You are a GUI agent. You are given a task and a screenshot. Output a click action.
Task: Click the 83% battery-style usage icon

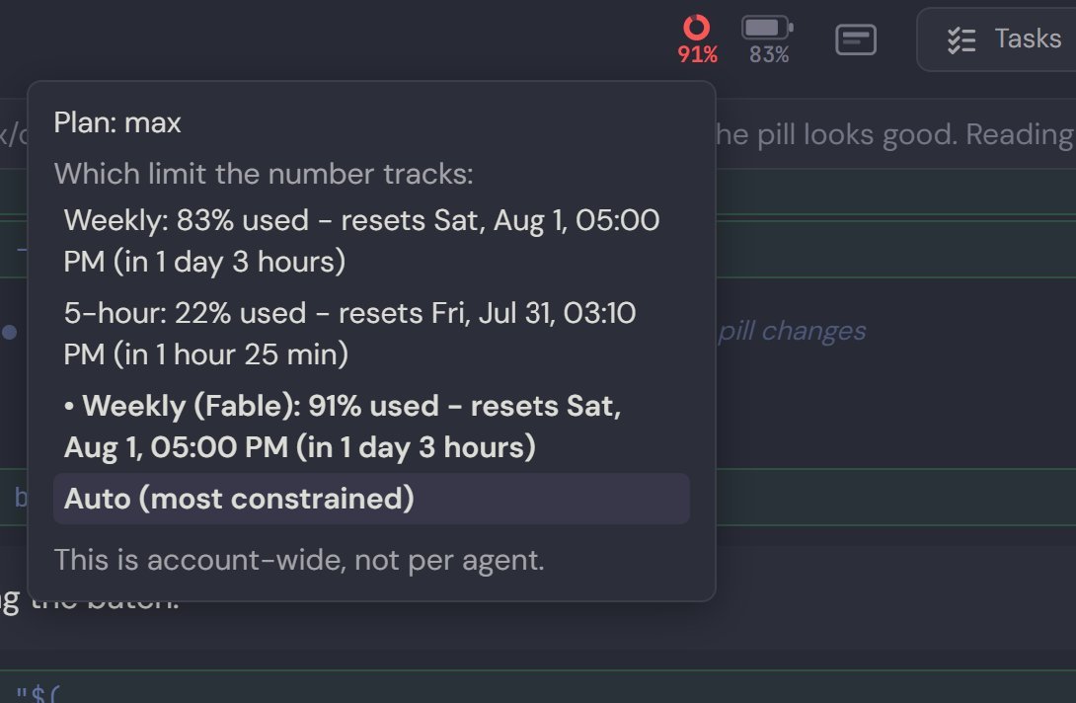point(767,28)
